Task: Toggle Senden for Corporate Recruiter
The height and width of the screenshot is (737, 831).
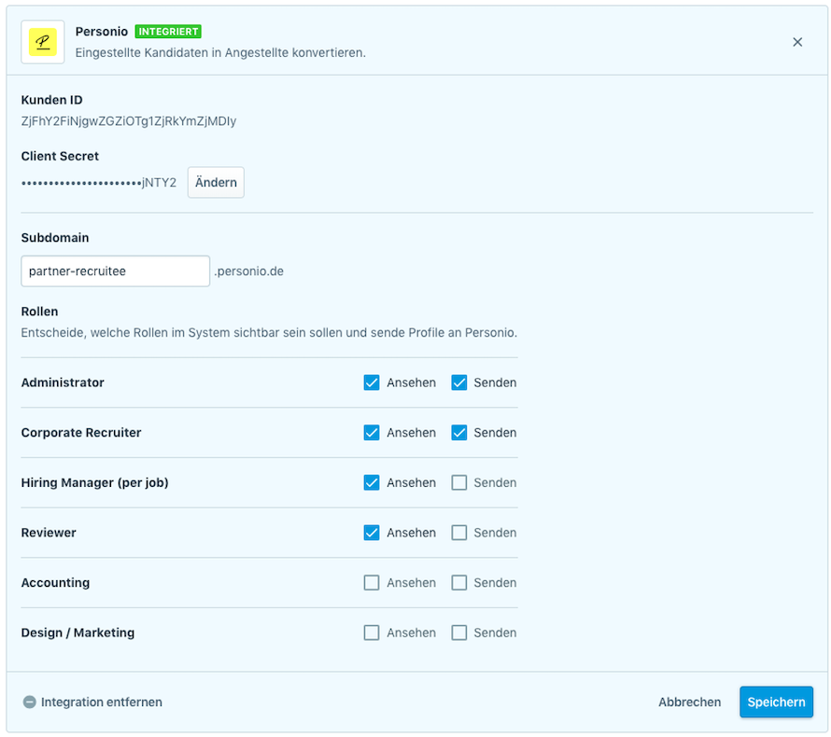Action: pyautogui.click(x=459, y=433)
